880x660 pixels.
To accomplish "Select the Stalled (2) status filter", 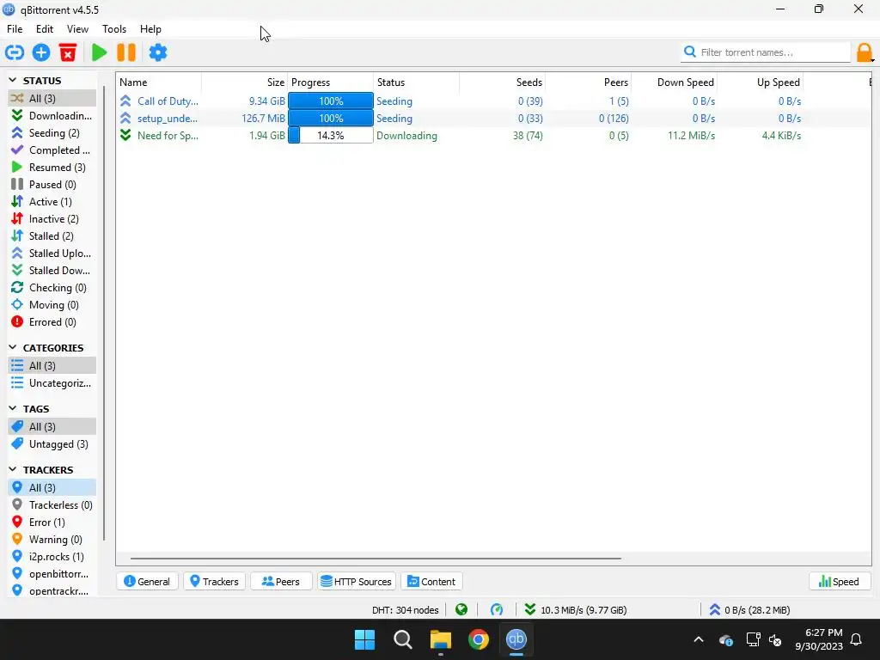I will pyautogui.click(x=52, y=236).
